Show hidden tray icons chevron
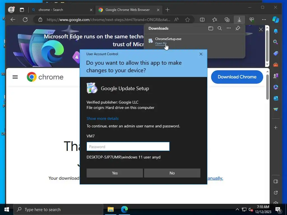287x215 pixels. coord(237,209)
